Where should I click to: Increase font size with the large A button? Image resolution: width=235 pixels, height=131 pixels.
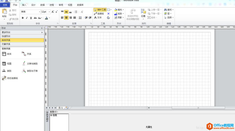pyautogui.click(x=53, y=12)
